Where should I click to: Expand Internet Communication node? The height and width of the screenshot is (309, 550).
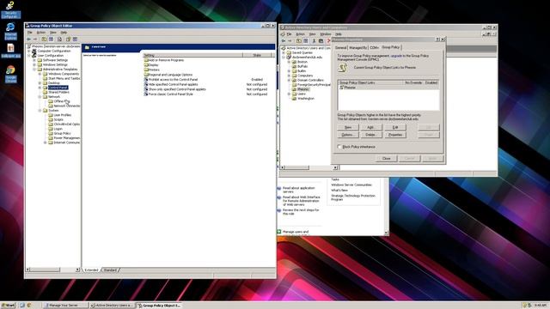46,142
